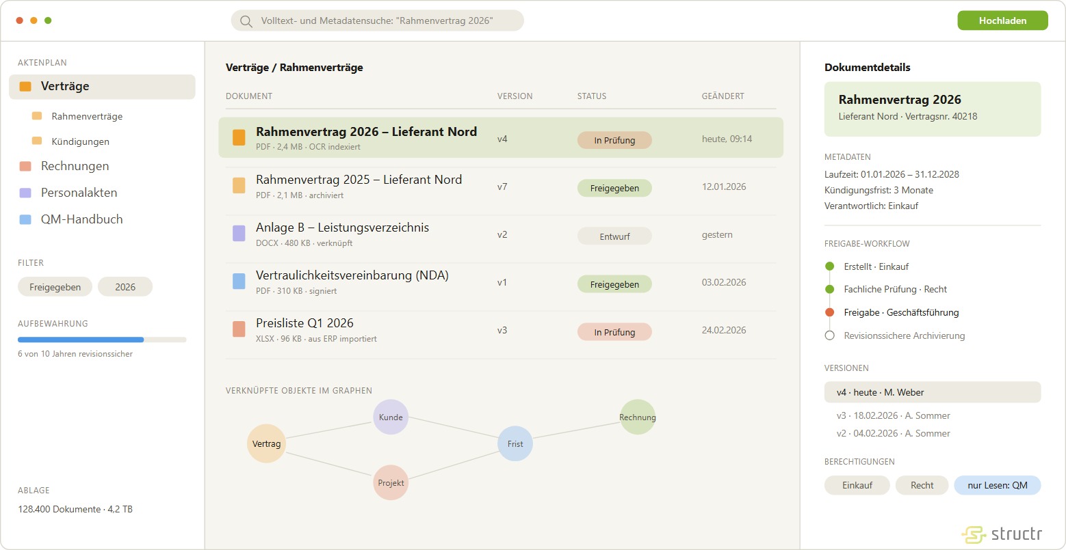Select the Vertrag graph node
This screenshot has height=550, width=1066.
(266, 444)
